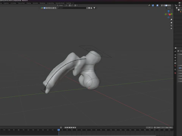
Task: Open the Options dropdown in the viewport
Action: (x=170, y=8)
